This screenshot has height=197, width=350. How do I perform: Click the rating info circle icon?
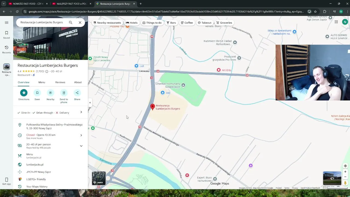pos(47,71)
